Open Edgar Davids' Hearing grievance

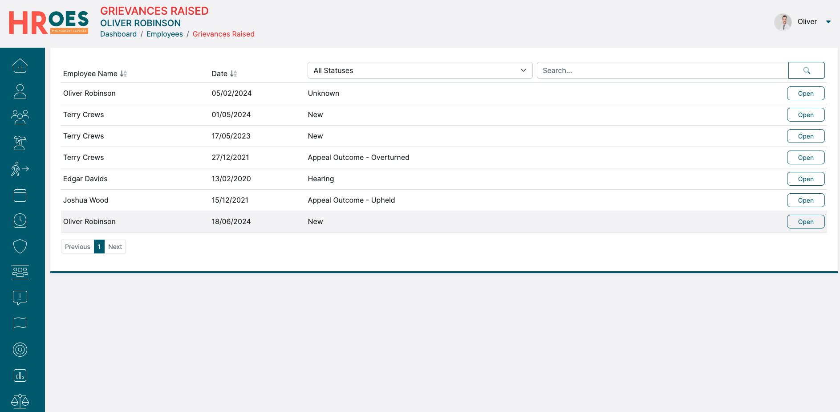point(805,179)
